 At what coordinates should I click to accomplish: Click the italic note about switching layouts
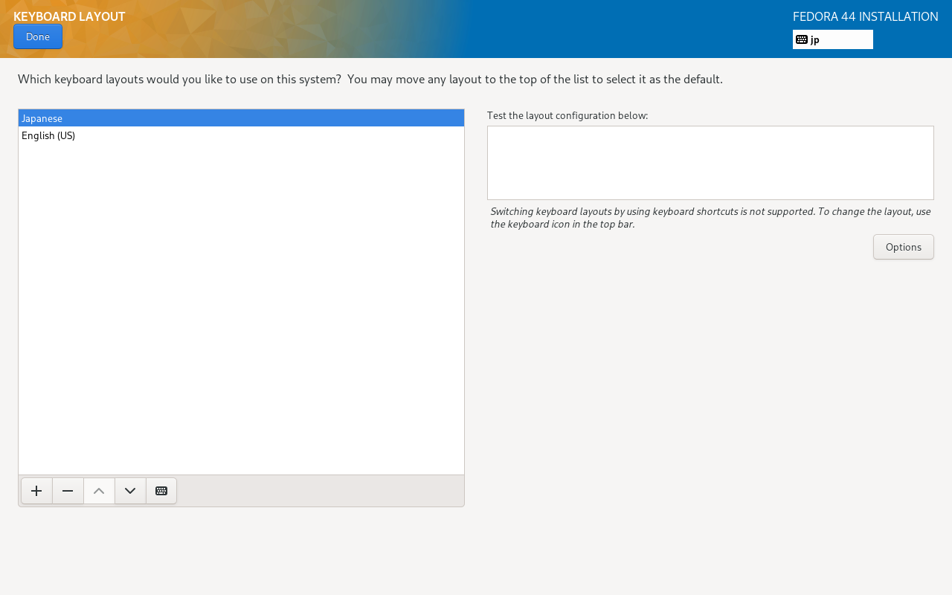710,217
